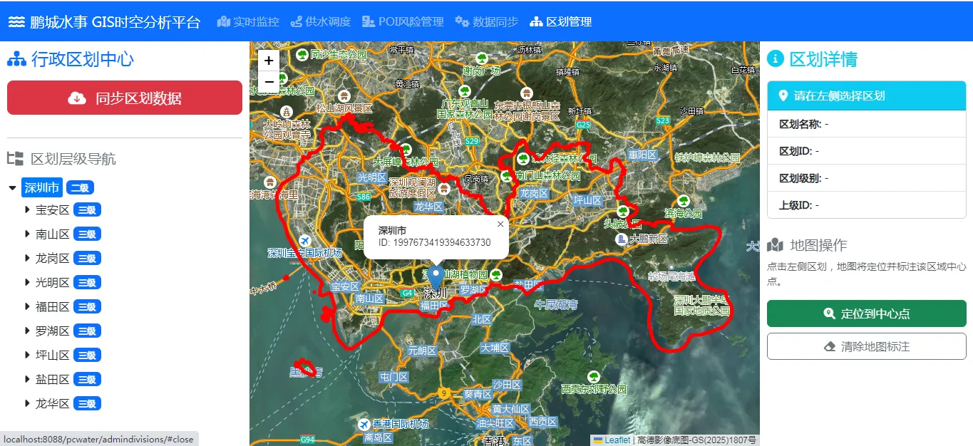This screenshot has width=973, height=446.
Task: Click the 数据同步 gears icon in navbar
Action: 462,21
